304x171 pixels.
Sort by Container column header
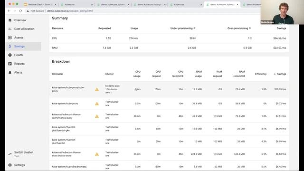click(x=57, y=74)
